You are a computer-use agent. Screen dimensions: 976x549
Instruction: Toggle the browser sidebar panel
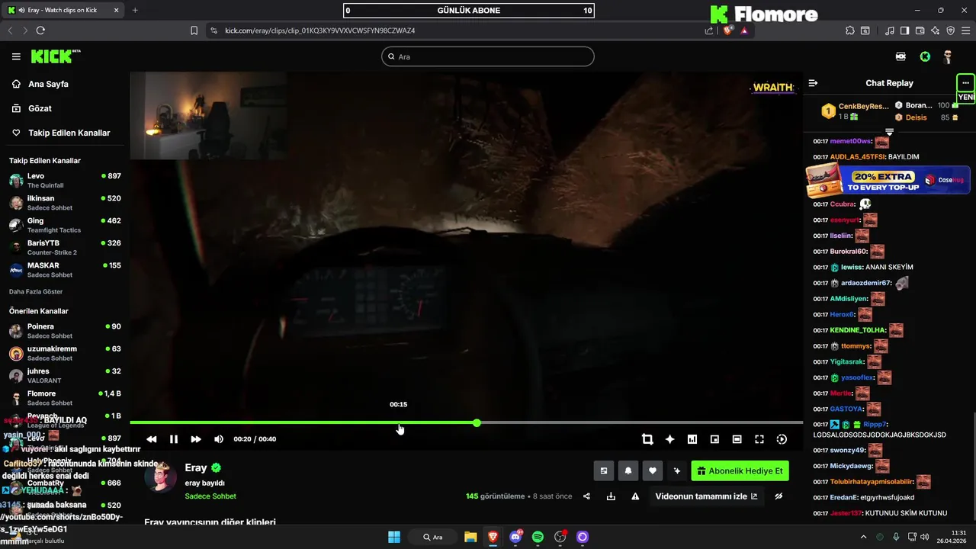coord(904,30)
